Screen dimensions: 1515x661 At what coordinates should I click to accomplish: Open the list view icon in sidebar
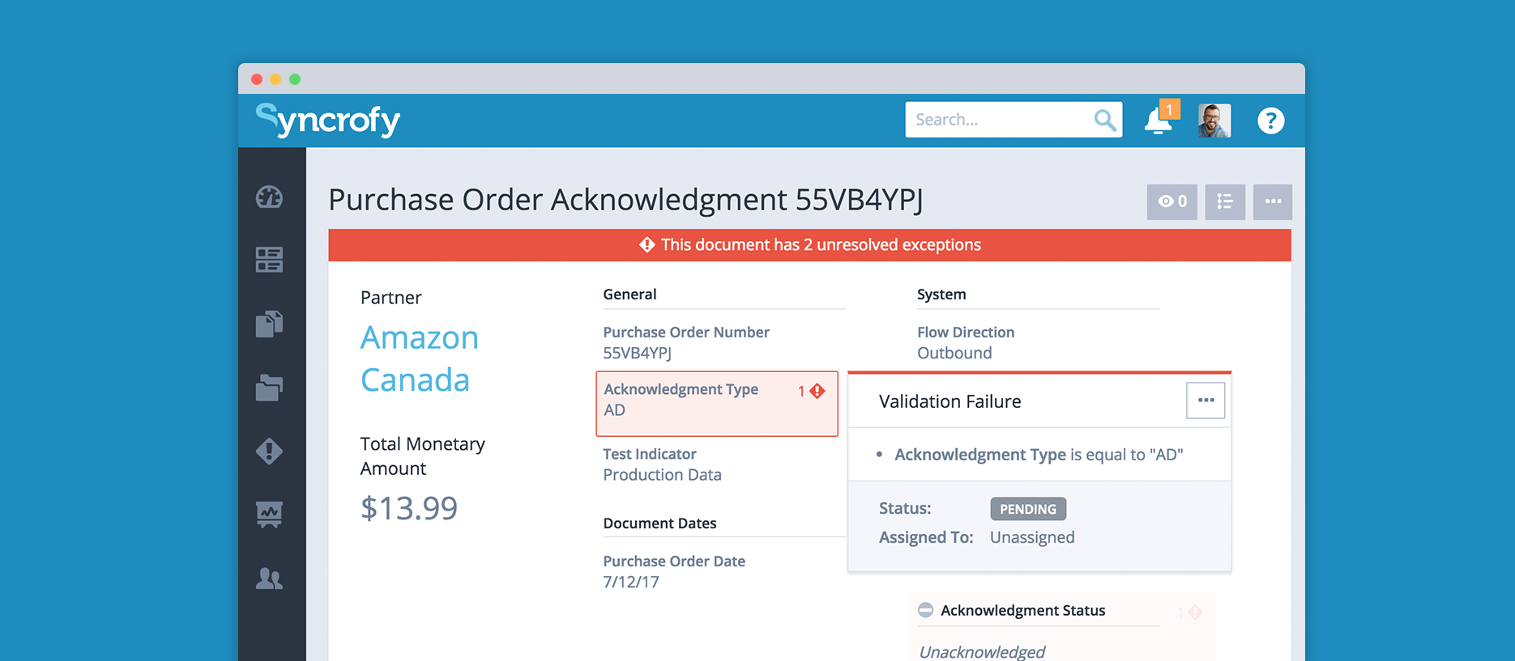[270, 260]
